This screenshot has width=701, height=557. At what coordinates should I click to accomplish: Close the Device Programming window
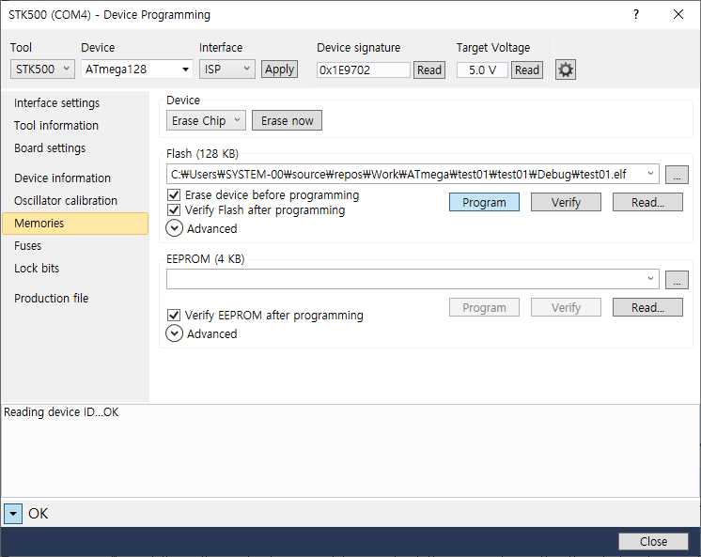(678, 14)
